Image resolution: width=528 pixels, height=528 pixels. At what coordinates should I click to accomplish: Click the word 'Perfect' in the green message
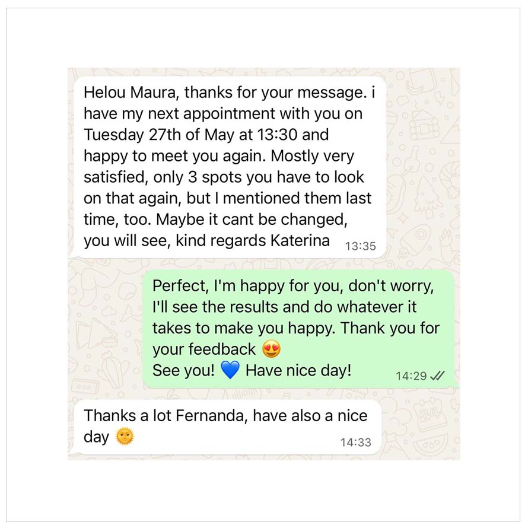click(177, 285)
